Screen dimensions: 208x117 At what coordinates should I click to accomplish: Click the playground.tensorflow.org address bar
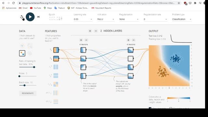98,3
